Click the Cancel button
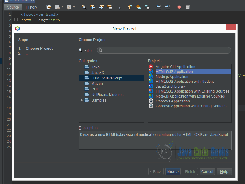Viewport: 245px width, 184px height. [207, 172]
